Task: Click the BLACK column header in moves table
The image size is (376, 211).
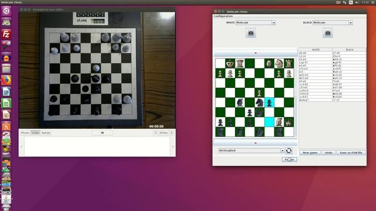Action: click(349, 49)
